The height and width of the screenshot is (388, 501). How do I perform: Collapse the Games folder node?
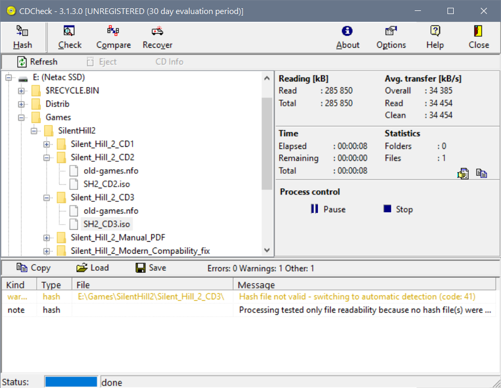(x=21, y=118)
